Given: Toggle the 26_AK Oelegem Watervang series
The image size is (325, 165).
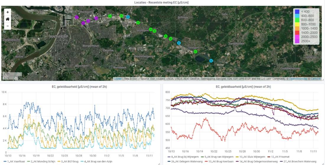Looking at the screenshot, I should click(187, 161).
